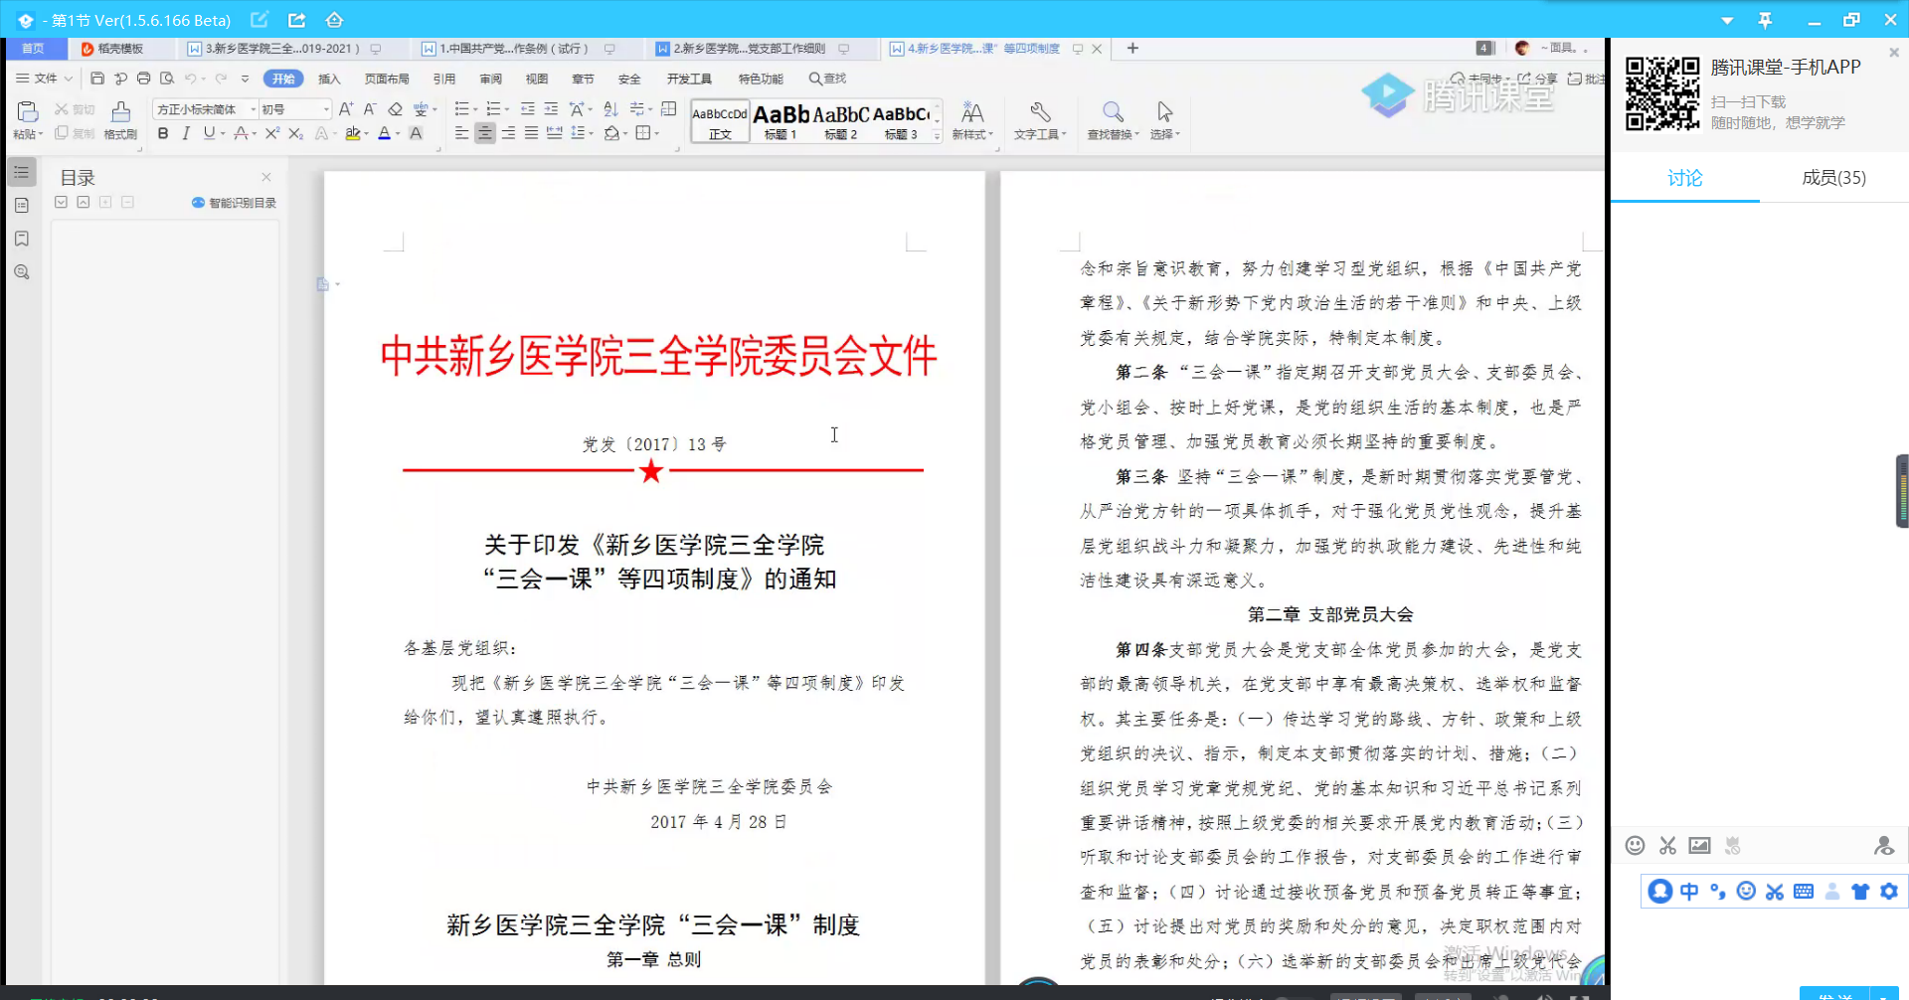Click the image send icon in chat

pyautogui.click(x=1699, y=846)
